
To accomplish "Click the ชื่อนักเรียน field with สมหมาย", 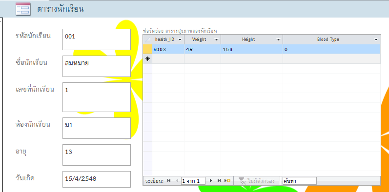I will tap(97, 66).
